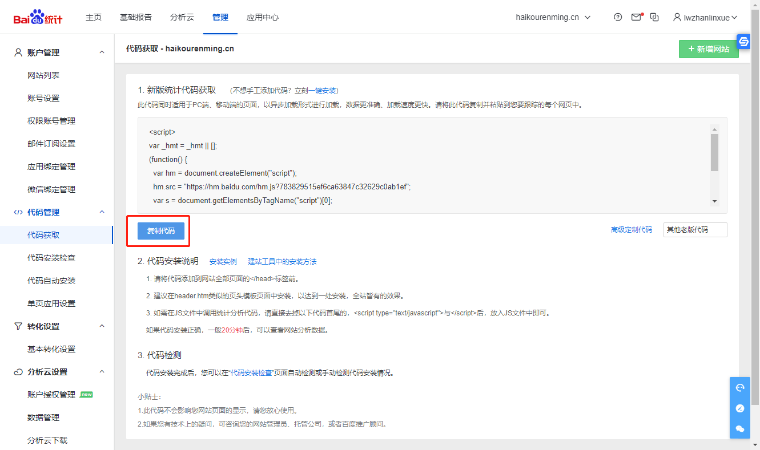This screenshot has width=760, height=450.
Task: Collapse the 转化设置 section chevron
Action: coord(102,326)
